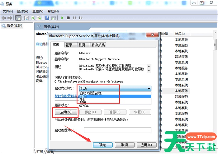This screenshot has width=218, height=154.
Task: Click the Stop Service square icon
Action: pyautogui.click(x=68, y=18)
